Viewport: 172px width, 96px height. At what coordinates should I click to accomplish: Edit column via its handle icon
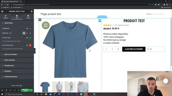[x=40, y=19]
